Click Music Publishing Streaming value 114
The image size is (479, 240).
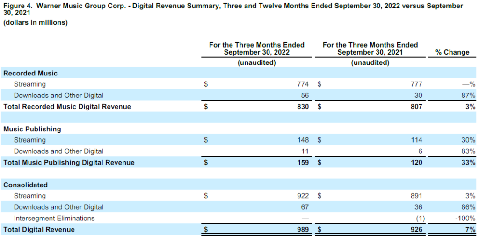tap(416, 140)
